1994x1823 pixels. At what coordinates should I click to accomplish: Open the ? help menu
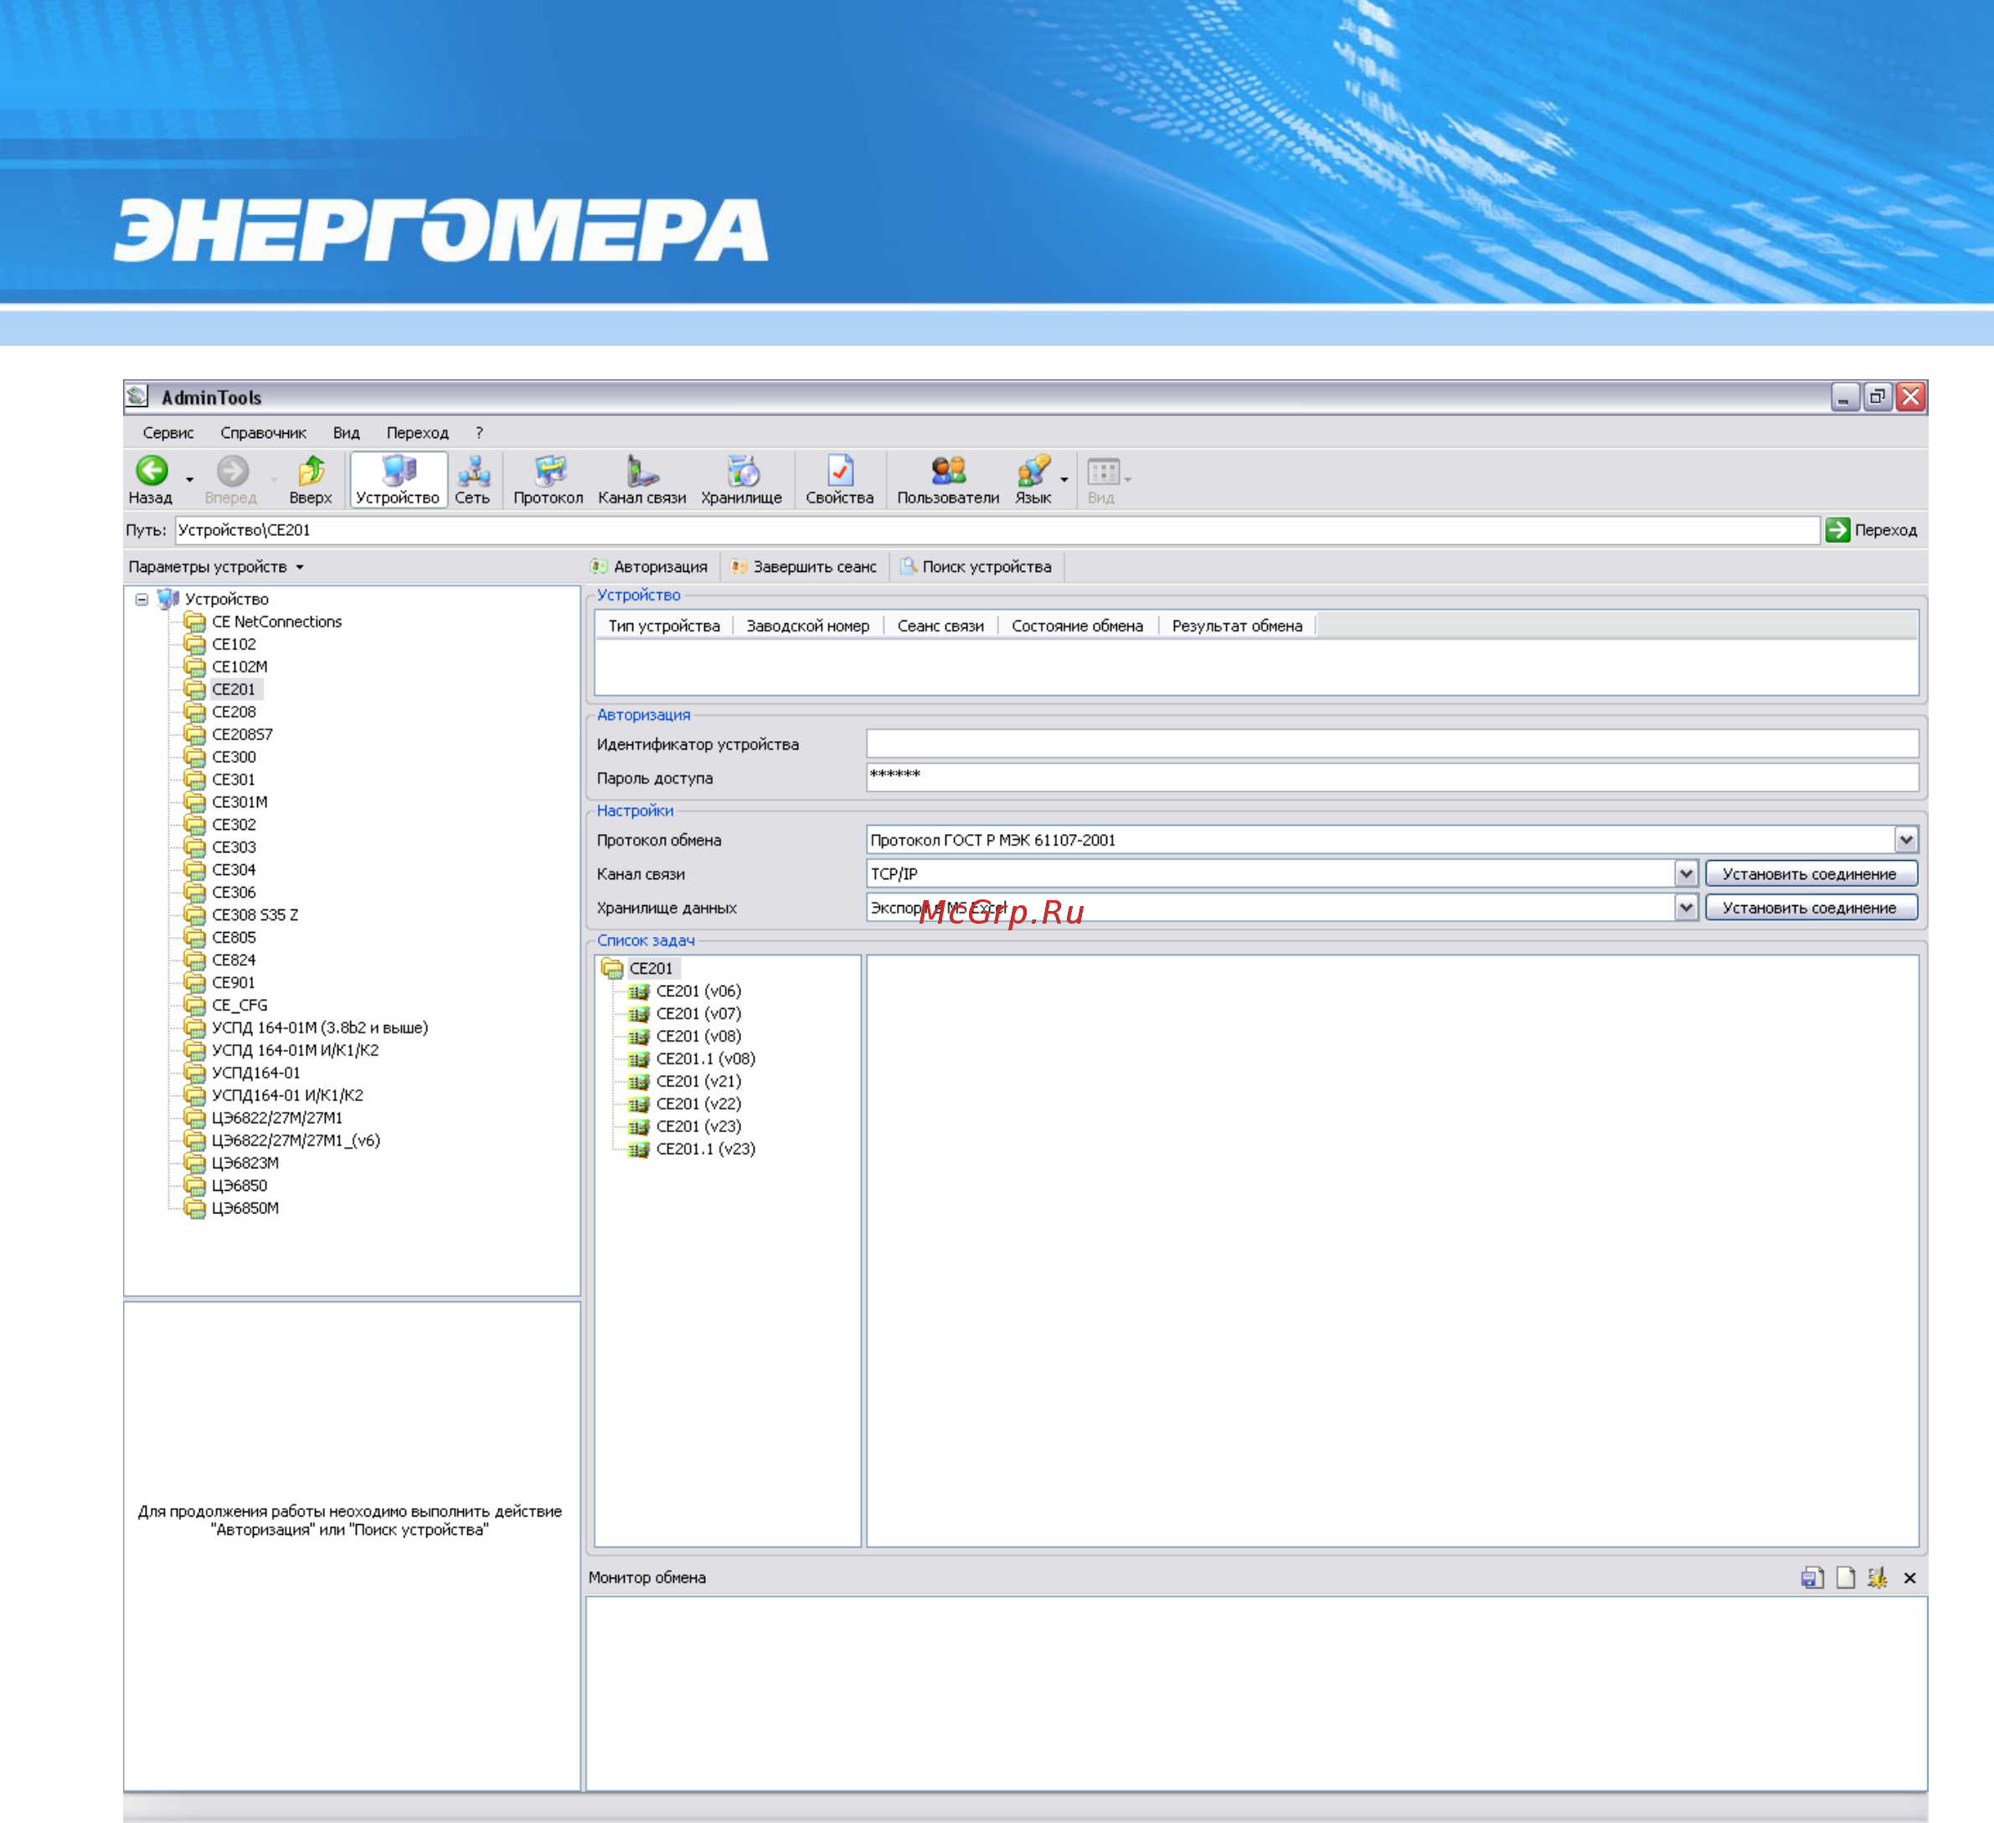pos(480,432)
